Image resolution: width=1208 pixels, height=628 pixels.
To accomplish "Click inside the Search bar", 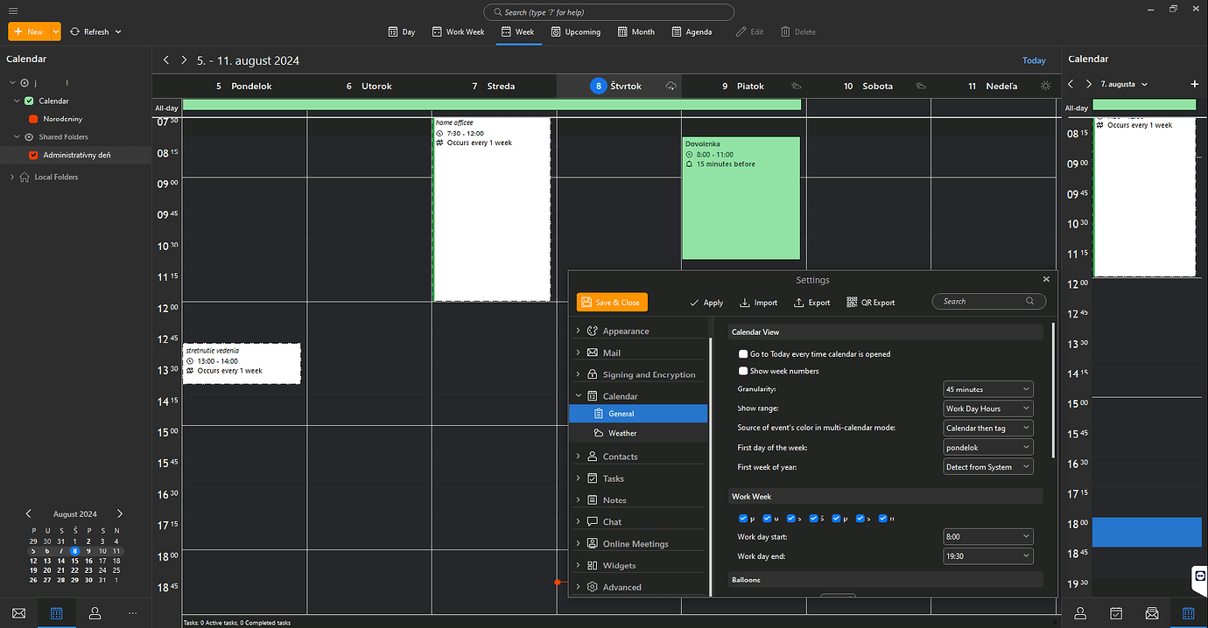I will [608, 11].
